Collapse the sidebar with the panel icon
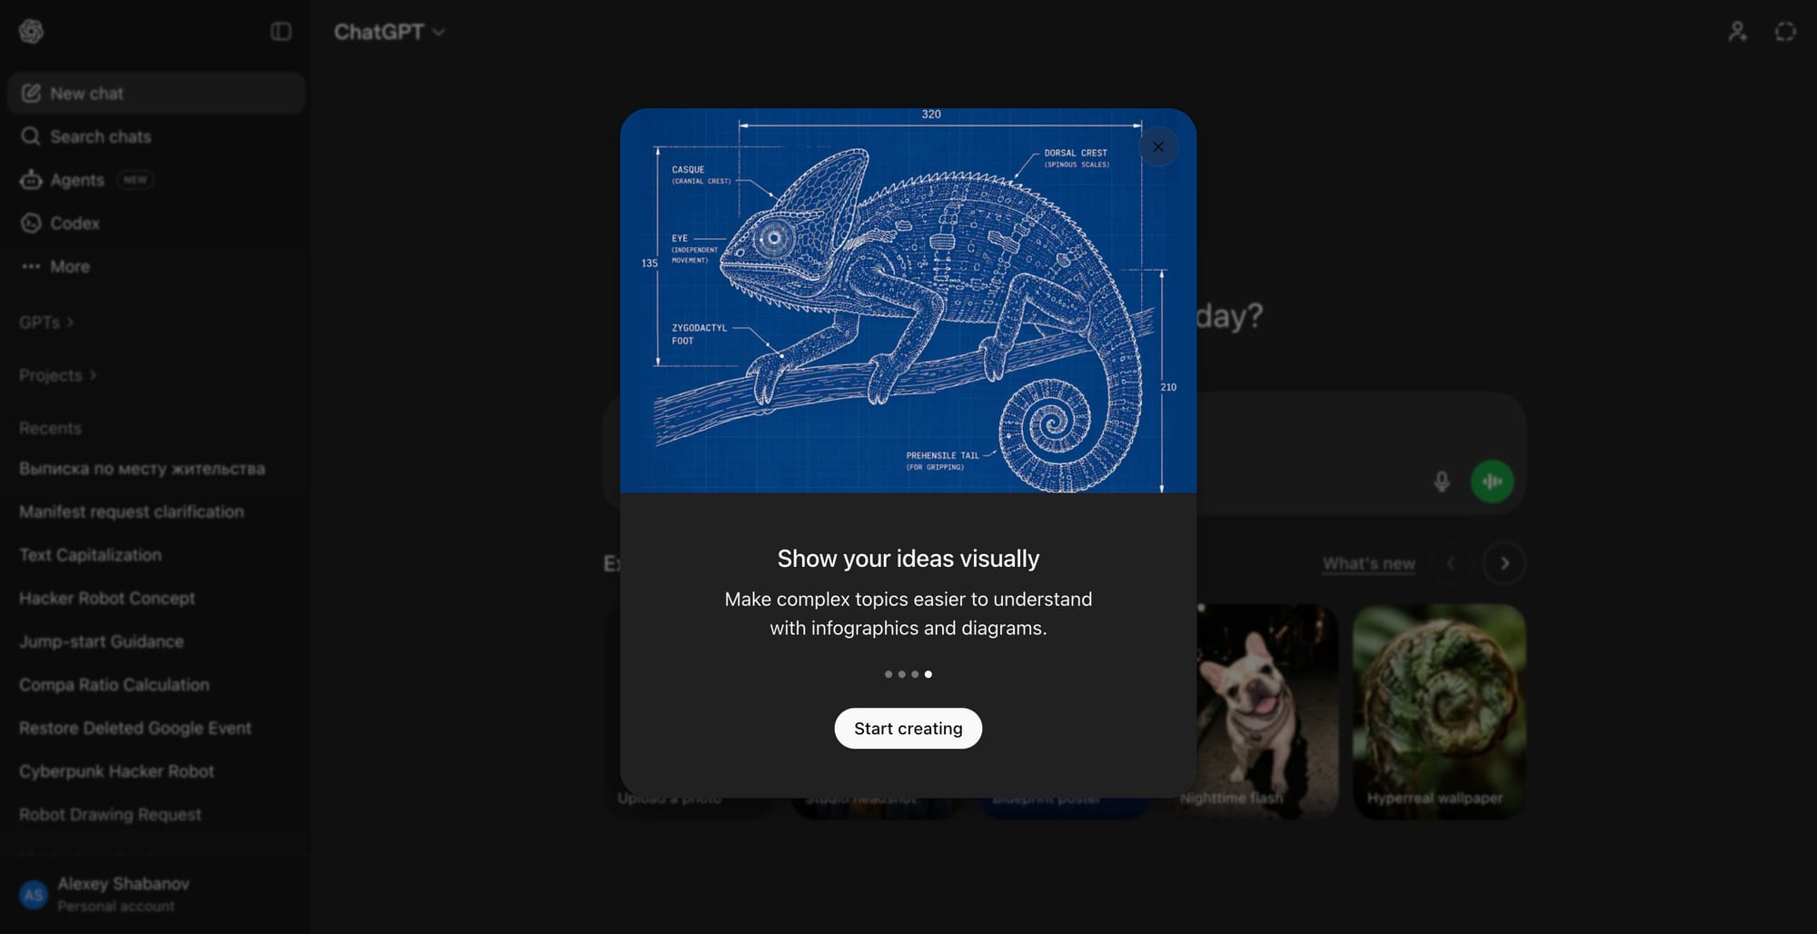Image resolution: width=1817 pixels, height=934 pixels. click(281, 32)
